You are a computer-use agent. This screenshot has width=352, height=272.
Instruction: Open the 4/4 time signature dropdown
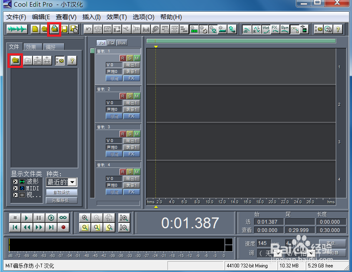(x=312, y=254)
